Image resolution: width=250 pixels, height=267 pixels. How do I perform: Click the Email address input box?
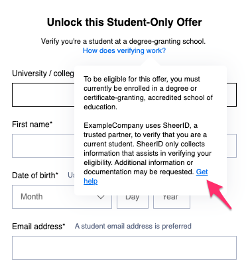tap(124, 248)
